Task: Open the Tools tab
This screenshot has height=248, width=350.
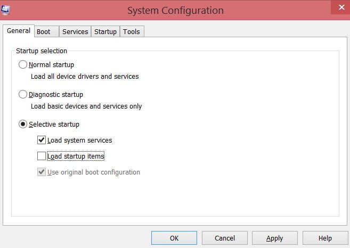Action: 132,32
